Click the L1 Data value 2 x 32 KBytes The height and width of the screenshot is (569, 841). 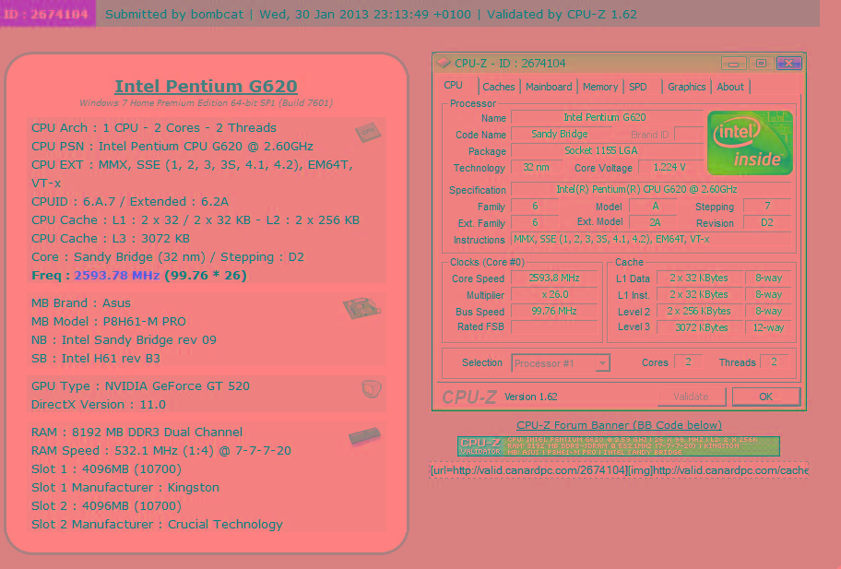(699, 278)
